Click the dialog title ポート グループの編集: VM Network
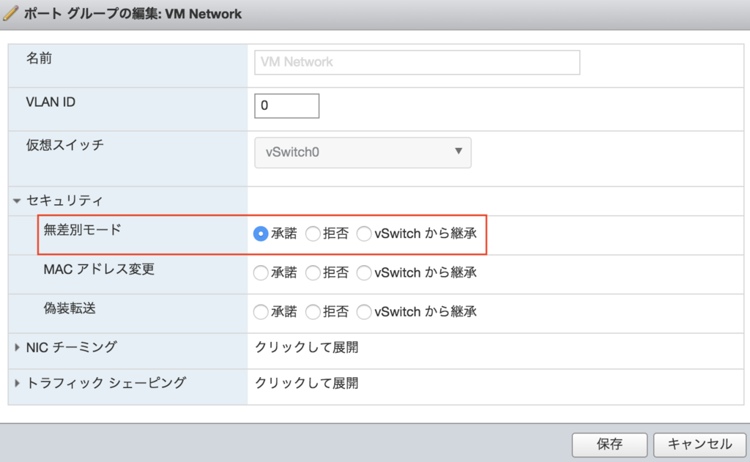Image resolution: width=750 pixels, height=462 pixels. click(x=133, y=14)
